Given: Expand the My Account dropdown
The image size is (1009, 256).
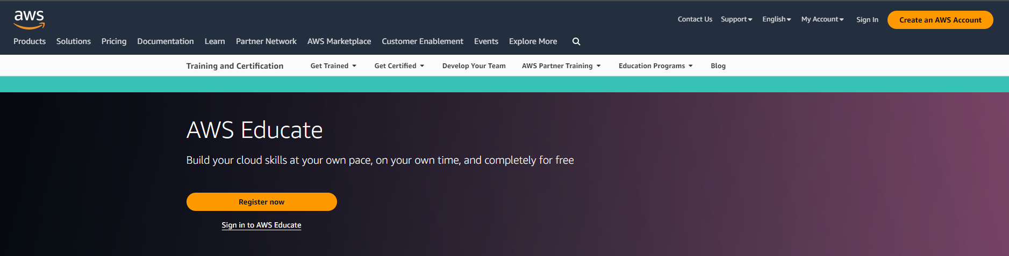Looking at the screenshot, I should tap(822, 19).
